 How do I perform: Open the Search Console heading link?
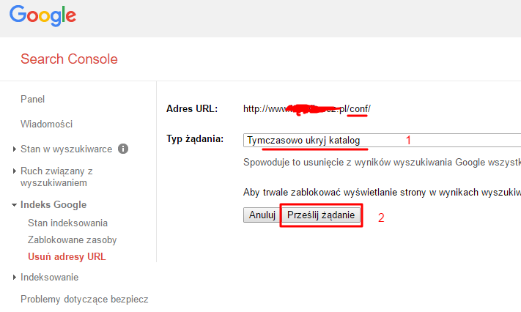tap(69, 59)
